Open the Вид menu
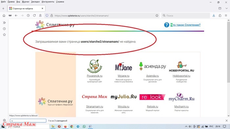The width and height of the screenshot is (230, 129). coord(18,2)
